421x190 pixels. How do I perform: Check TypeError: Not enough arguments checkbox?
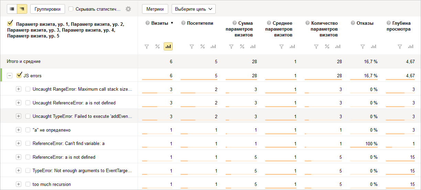click(28, 171)
